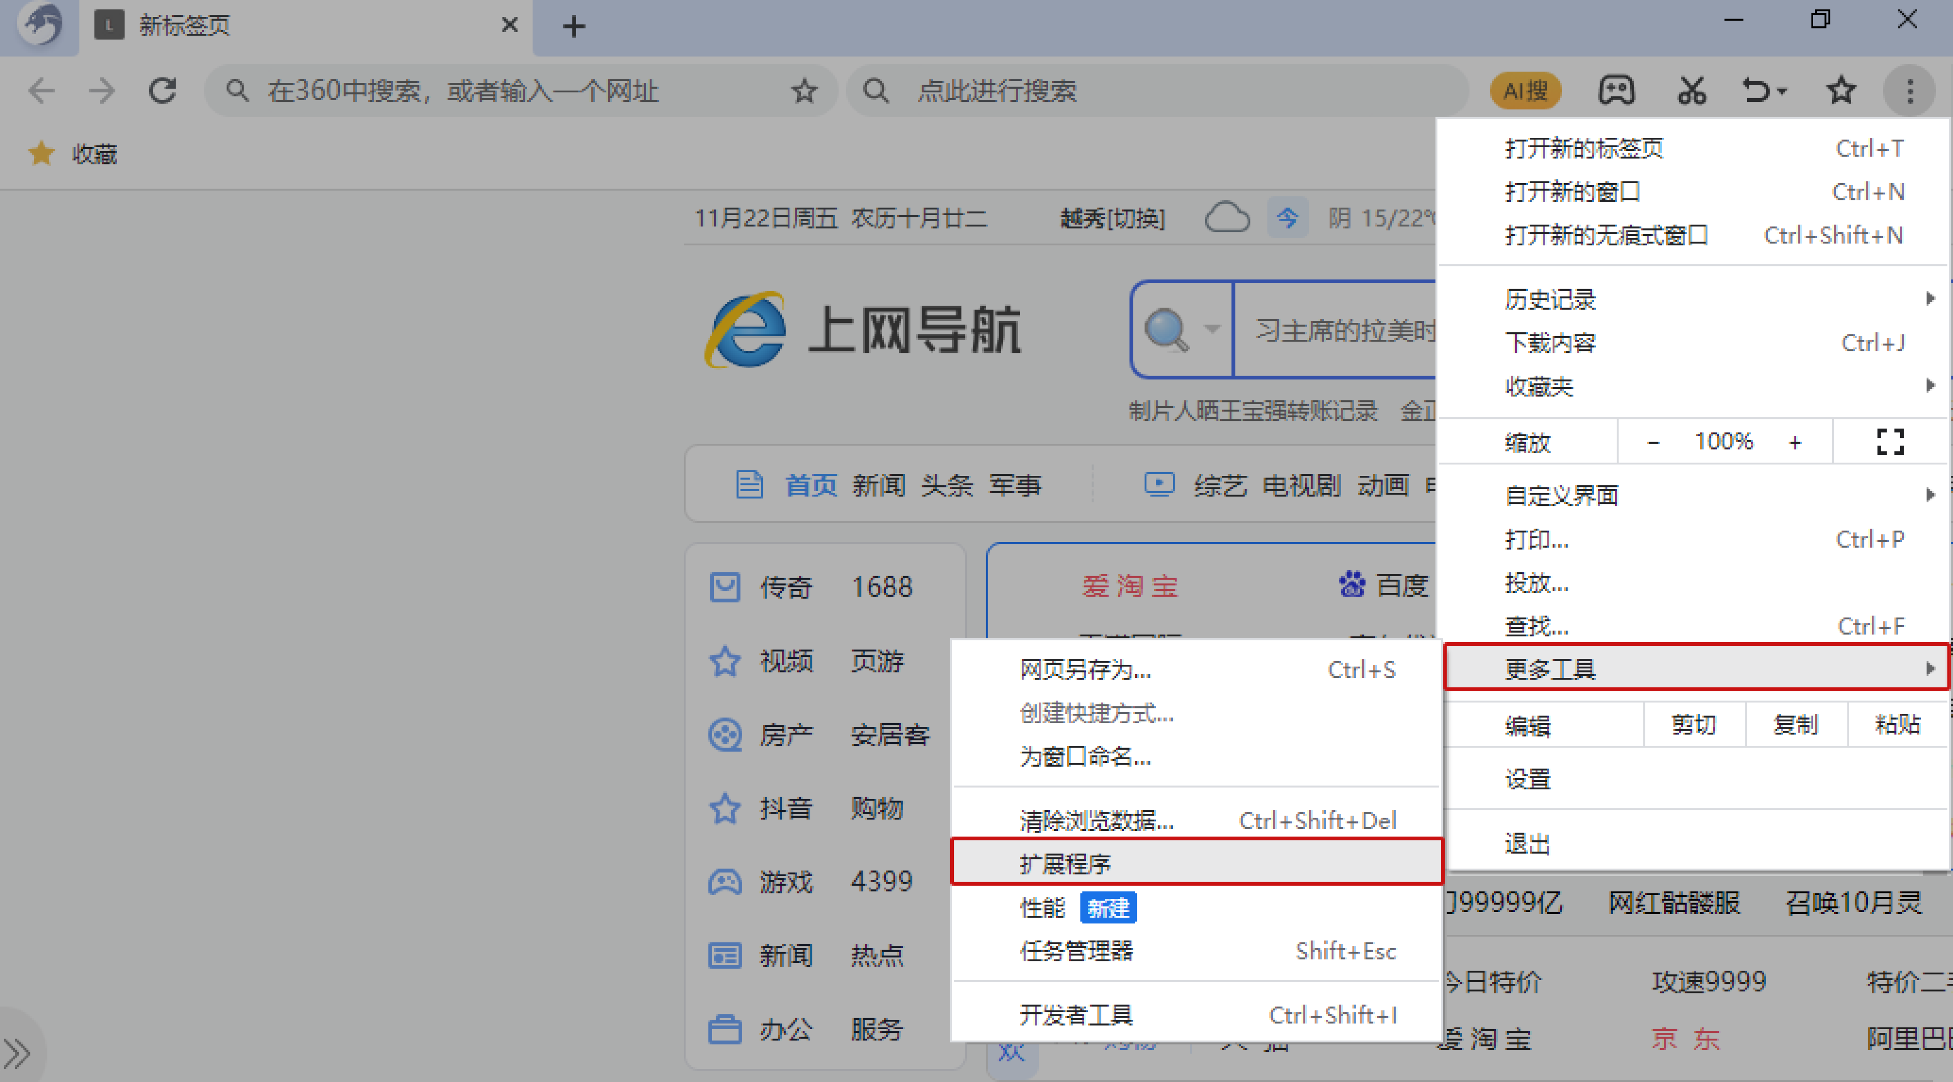Close the 新标签页 tab
The height and width of the screenshot is (1082, 1953).
coord(509,25)
